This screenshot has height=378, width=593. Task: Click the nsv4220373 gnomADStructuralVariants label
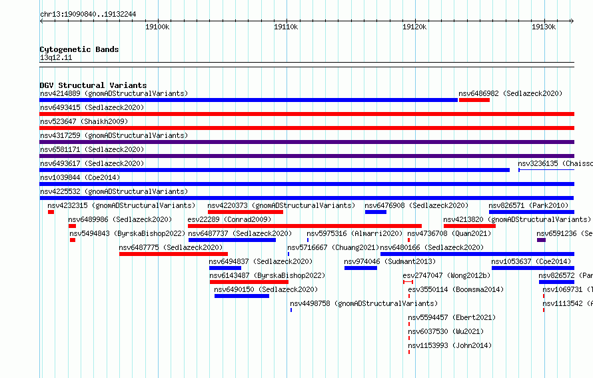[281, 205]
